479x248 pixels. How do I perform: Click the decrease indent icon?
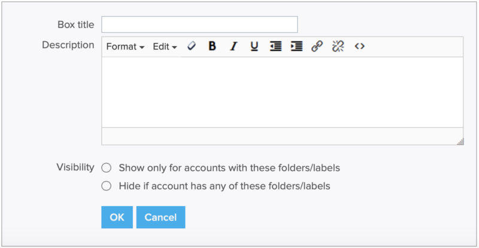pyautogui.click(x=275, y=47)
